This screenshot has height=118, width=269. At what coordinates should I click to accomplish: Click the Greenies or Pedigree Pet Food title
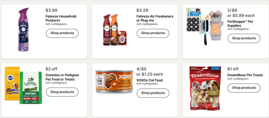pos(62,77)
